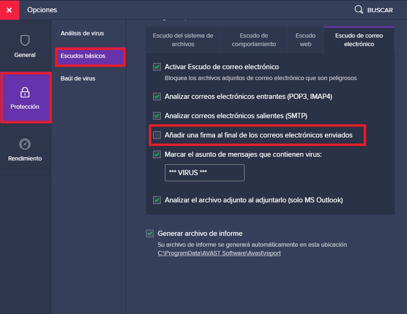The height and width of the screenshot is (314, 407).
Task: Open Rendimiento using the gauge icon
Action: 25,144
